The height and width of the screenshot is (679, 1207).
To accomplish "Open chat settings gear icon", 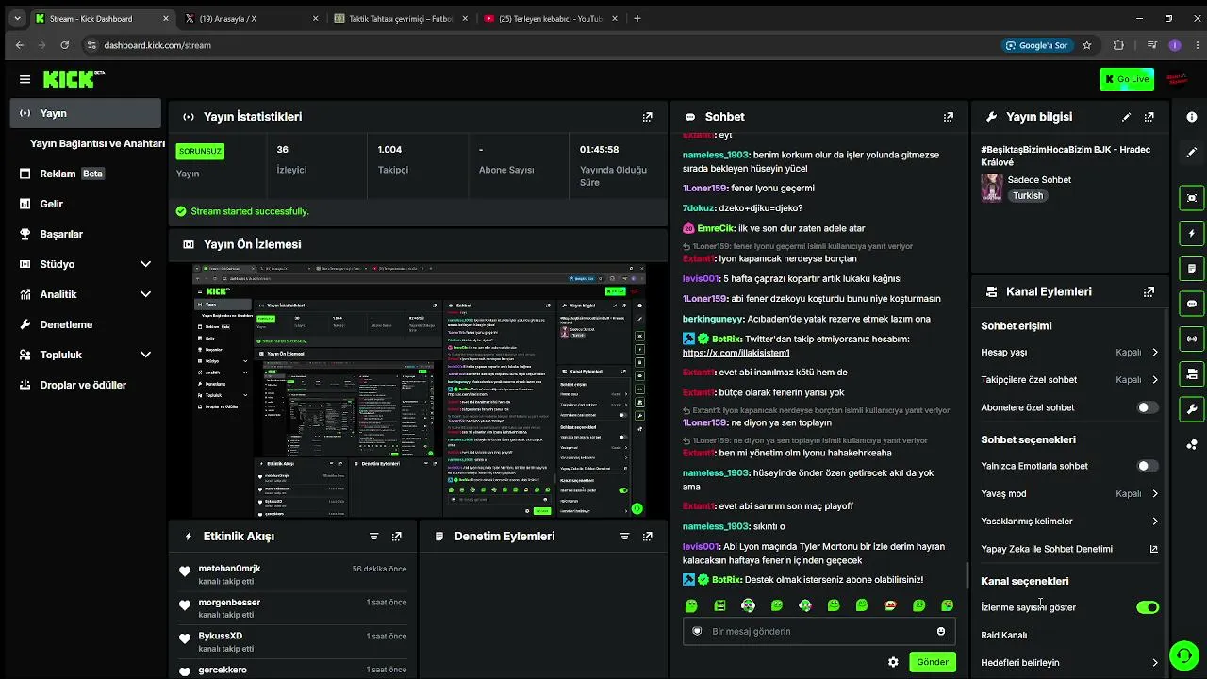I will pyautogui.click(x=893, y=662).
